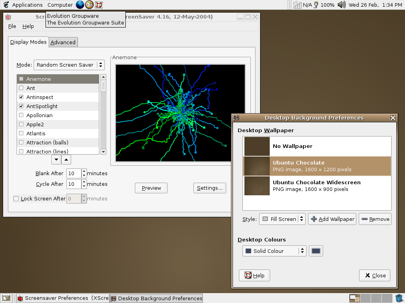Screen dimensions: 405x303
Task: Select the No Wallpaper thumbnail
Action: pos(257,146)
